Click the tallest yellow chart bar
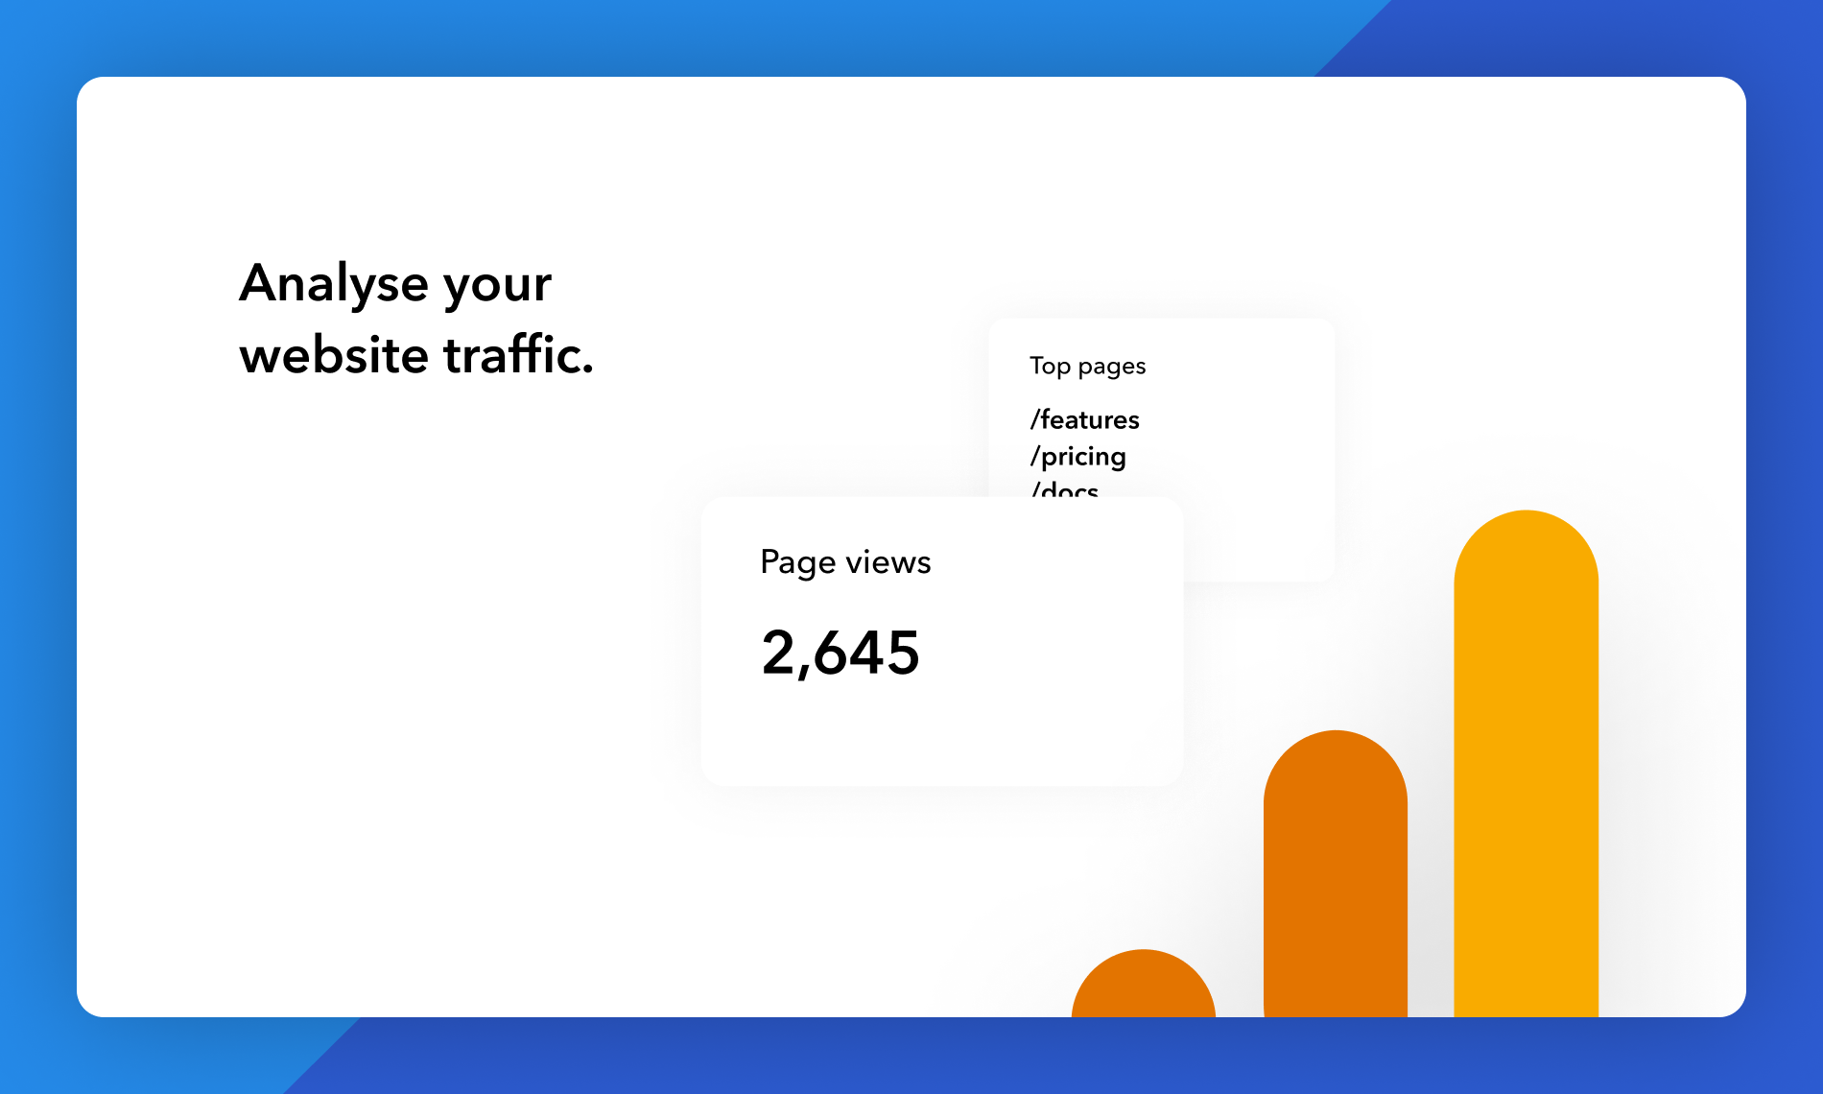This screenshot has height=1094, width=1823. (x=1526, y=763)
